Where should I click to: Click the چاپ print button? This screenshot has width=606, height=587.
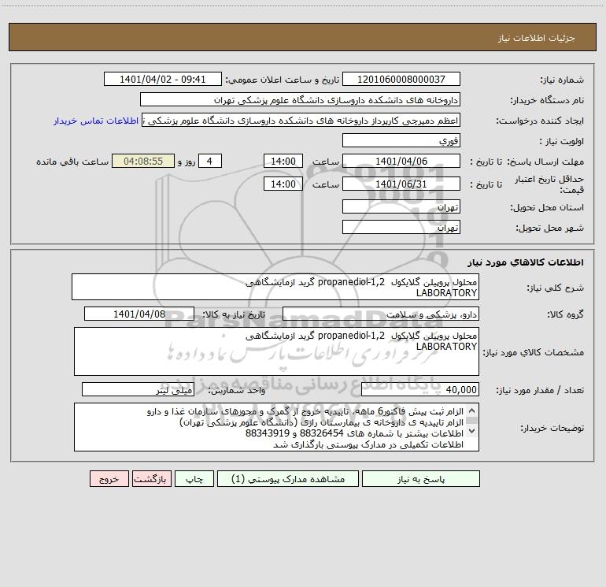pos(194,479)
